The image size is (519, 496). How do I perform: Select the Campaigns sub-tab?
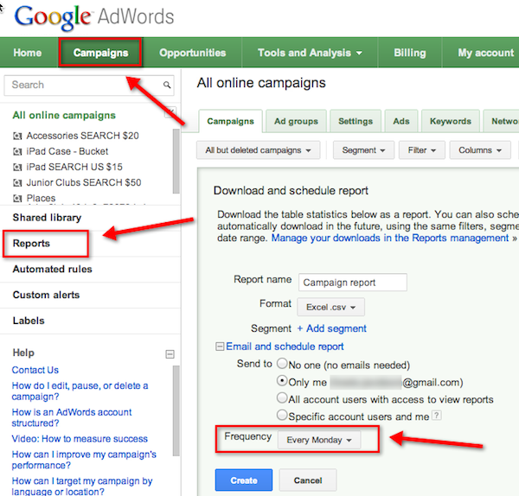click(x=230, y=121)
